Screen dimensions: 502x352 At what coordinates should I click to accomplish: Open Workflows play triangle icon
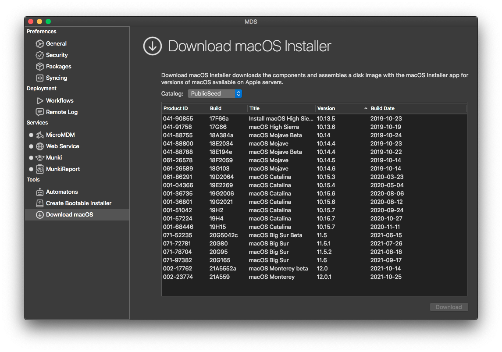[40, 100]
